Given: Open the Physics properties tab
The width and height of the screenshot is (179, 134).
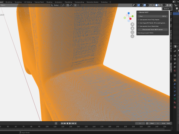Looking at the screenshot, I should coord(175,92).
